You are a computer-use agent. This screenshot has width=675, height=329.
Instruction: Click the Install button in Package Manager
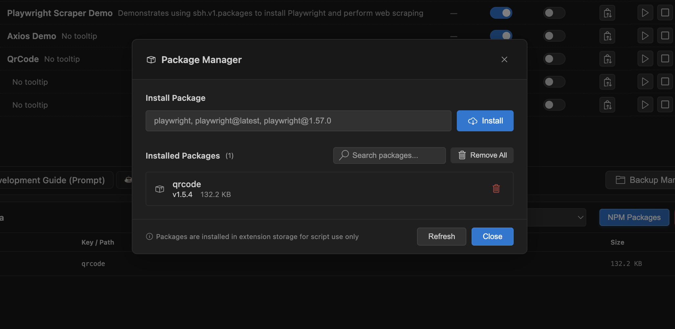485,121
